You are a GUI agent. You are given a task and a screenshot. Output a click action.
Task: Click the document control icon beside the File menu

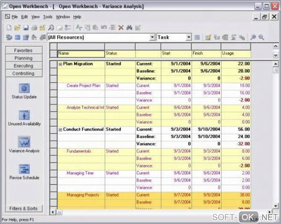tap(7, 17)
